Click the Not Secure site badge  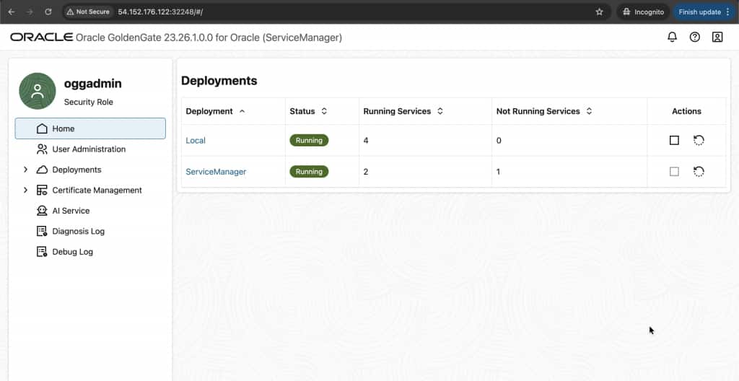89,12
